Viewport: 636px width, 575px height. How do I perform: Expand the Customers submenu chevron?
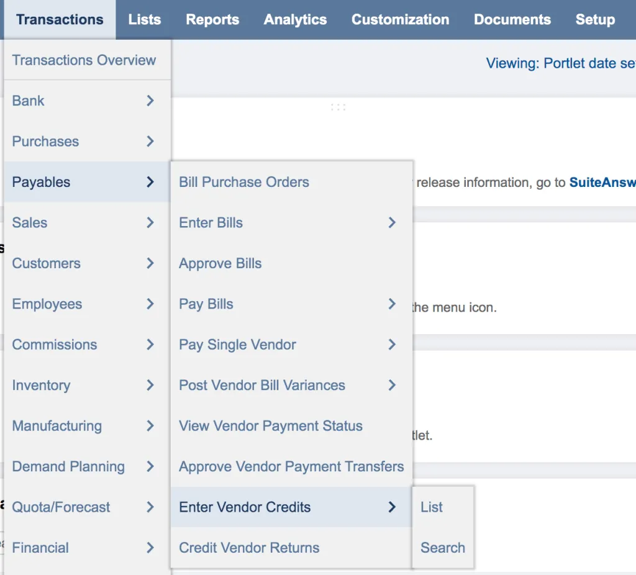click(150, 263)
